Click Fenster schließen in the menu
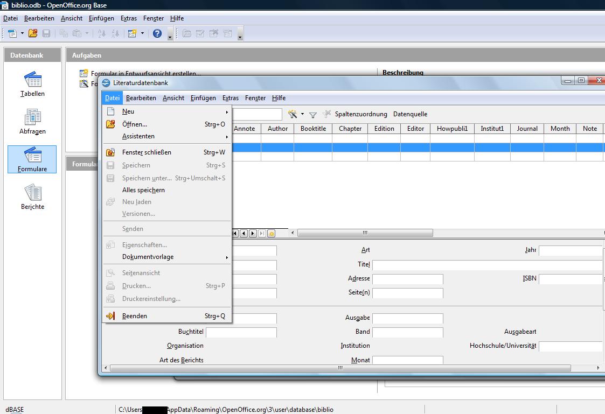Viewport: 605px width, 414px height. [x=147, y=152]
